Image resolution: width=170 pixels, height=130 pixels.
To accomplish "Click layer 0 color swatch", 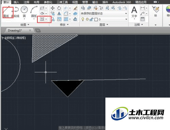I will (x=96, y=19).
